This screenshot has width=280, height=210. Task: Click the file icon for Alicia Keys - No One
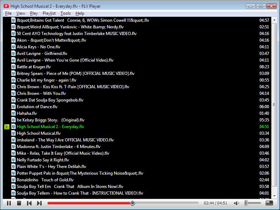(13, 47)
